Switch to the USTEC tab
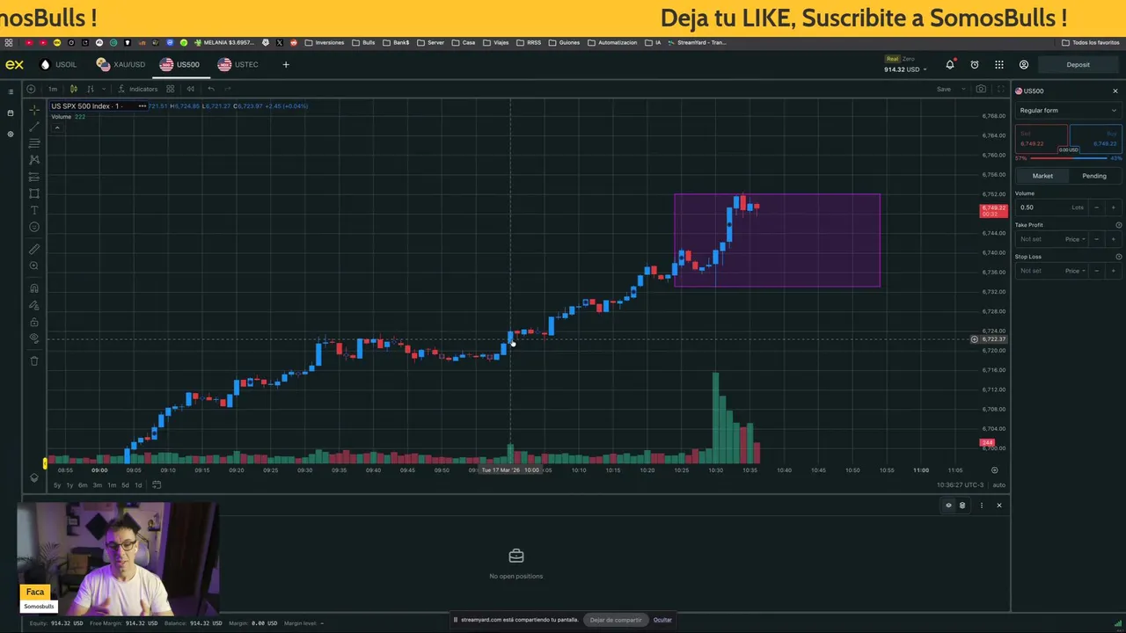Screen dimensions: 1126x633 point(238,64)
